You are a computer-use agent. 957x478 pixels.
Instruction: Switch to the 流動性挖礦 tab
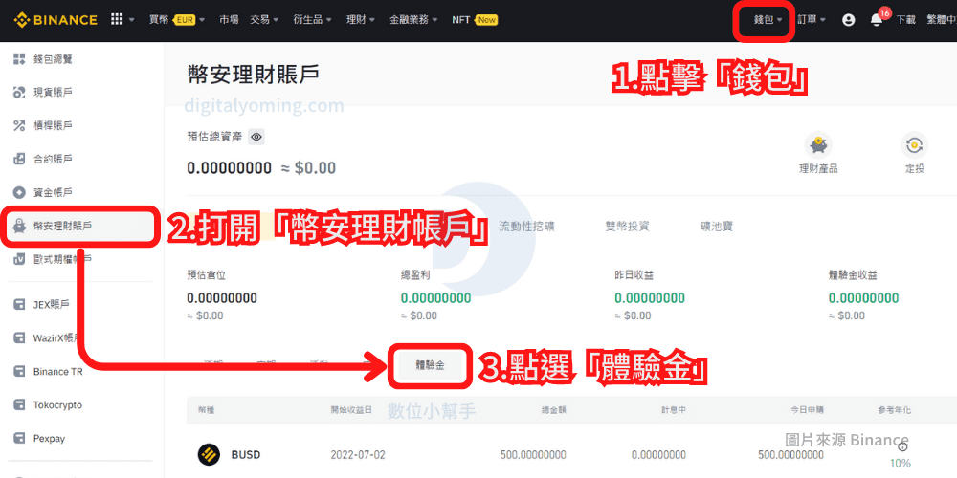point(526,227)
